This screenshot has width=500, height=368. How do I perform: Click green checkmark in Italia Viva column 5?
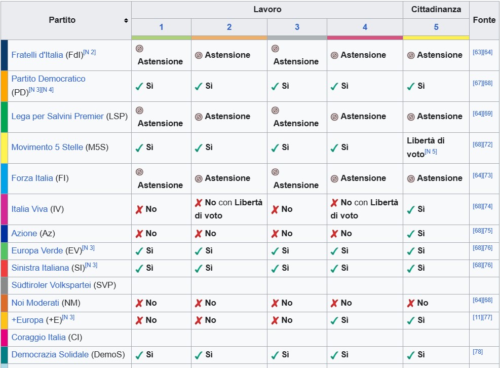pos(411,210)
